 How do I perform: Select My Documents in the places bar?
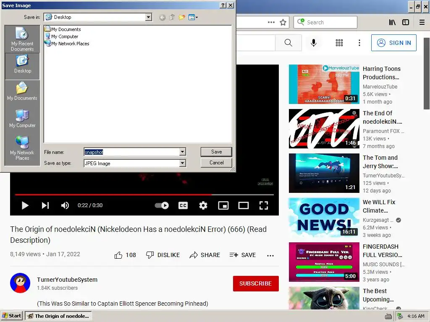tap(22, 91)
